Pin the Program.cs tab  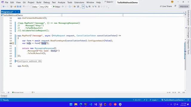click(16, 12)
